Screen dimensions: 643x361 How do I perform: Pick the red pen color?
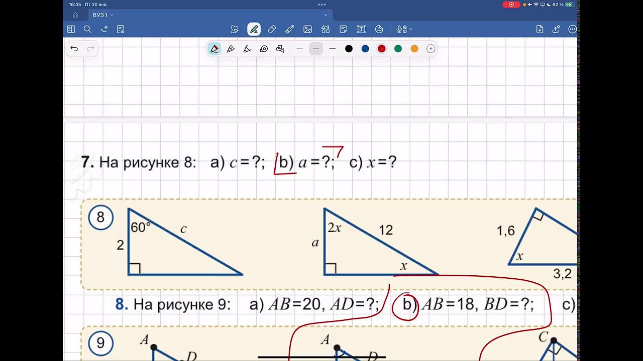coord(382,49)
